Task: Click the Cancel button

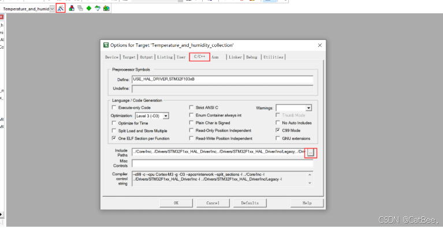Action: [x=213, y=203]
